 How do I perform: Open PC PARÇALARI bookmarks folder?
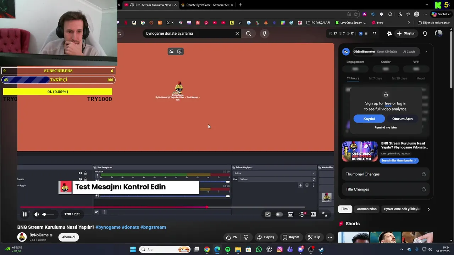318,23
